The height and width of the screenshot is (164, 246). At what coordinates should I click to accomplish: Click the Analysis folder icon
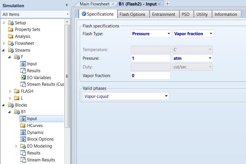(x=11, y=36)
